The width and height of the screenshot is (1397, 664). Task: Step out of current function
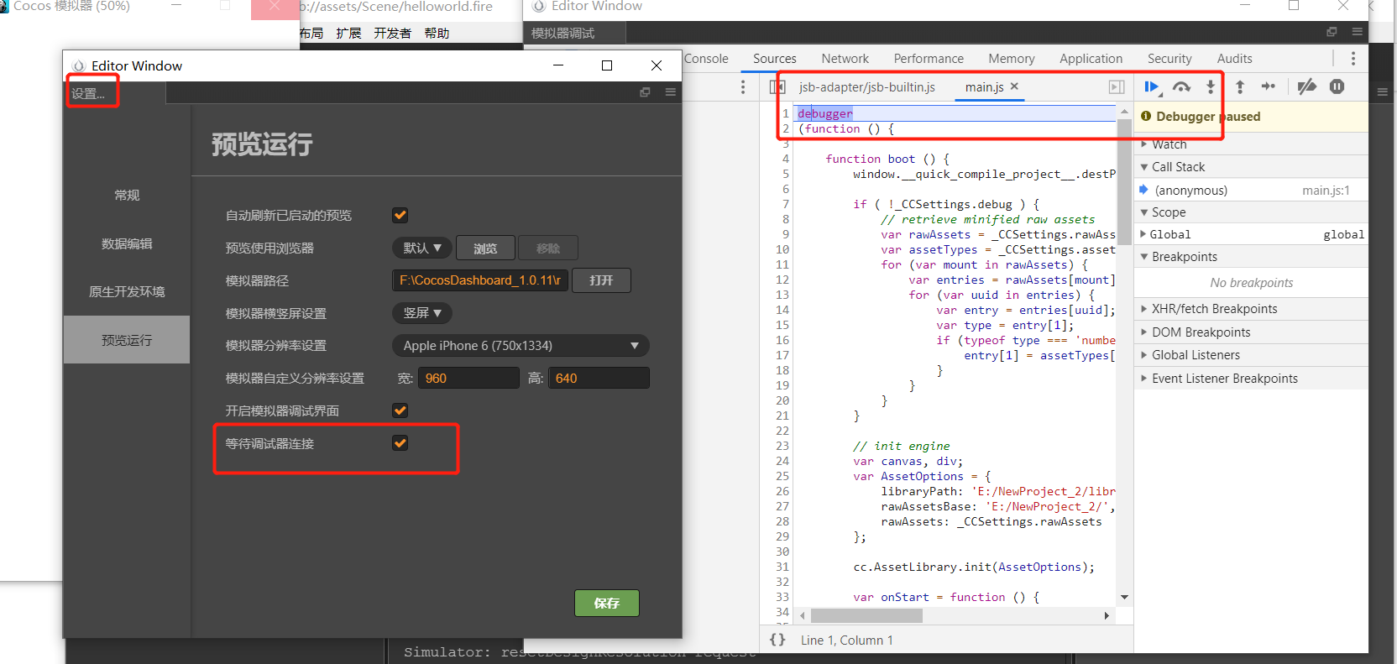click(x=1239, y=86)
